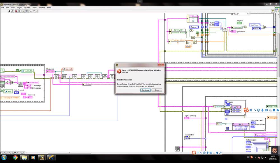The height and width of the screenshot is (163, 280).
Task: Click Continue in the error dialog
Action: [x=145, y=90]
